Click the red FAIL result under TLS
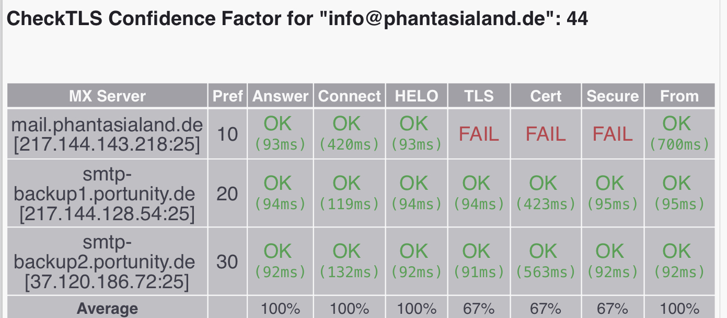The width and height of the screenshot is (727, 318). tap(479, 134)
